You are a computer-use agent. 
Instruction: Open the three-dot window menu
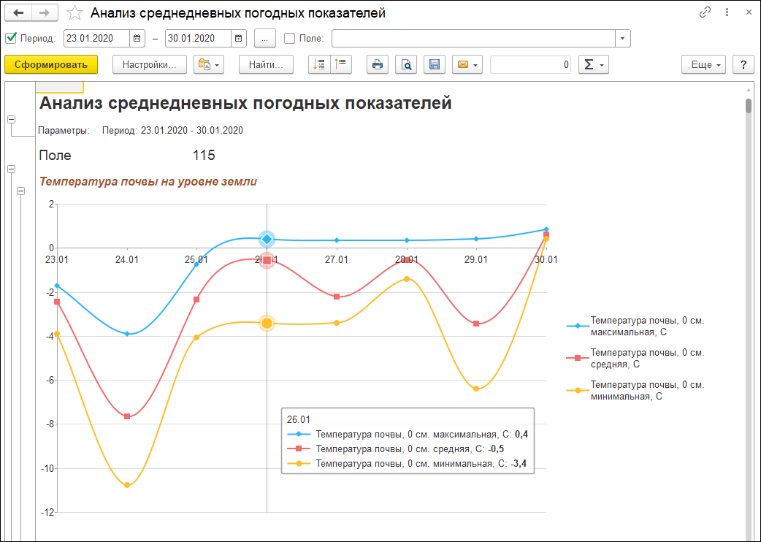pyautogui.click(x=727, y=12)
